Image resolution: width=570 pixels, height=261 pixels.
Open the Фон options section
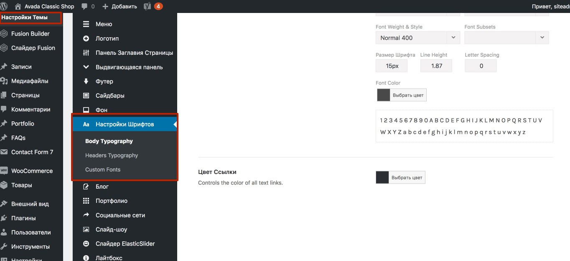click(125, 110)
